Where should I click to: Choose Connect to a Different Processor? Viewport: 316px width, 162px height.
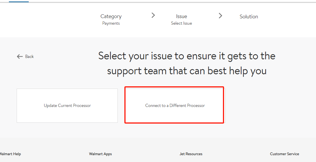point(175,106)
